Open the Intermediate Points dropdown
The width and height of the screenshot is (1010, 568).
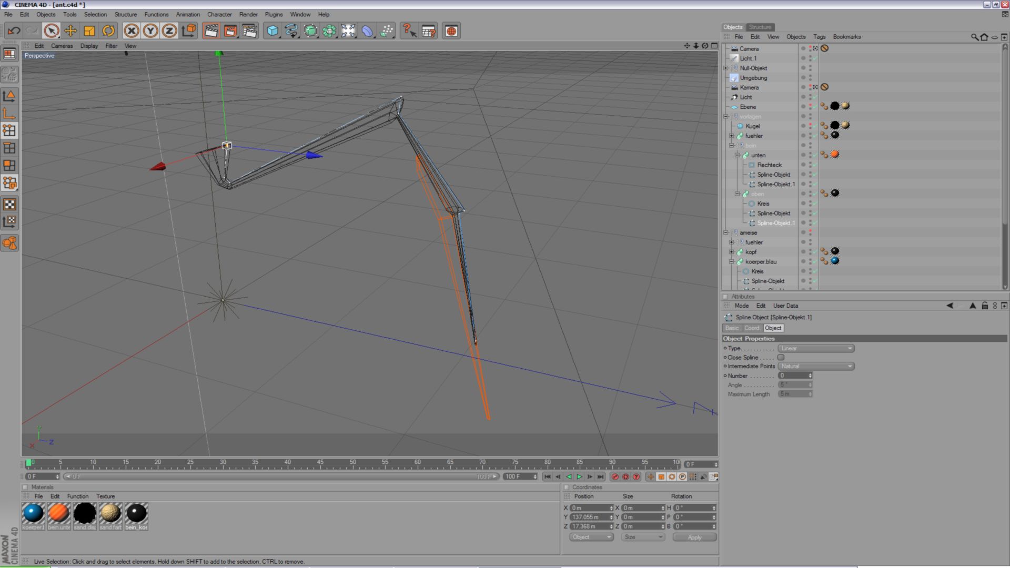coord(816,366)
